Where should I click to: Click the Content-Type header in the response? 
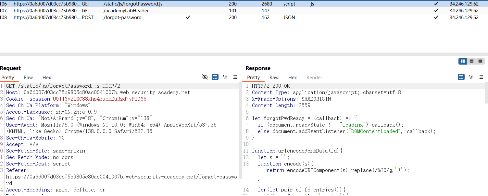[x=326, y=92]
